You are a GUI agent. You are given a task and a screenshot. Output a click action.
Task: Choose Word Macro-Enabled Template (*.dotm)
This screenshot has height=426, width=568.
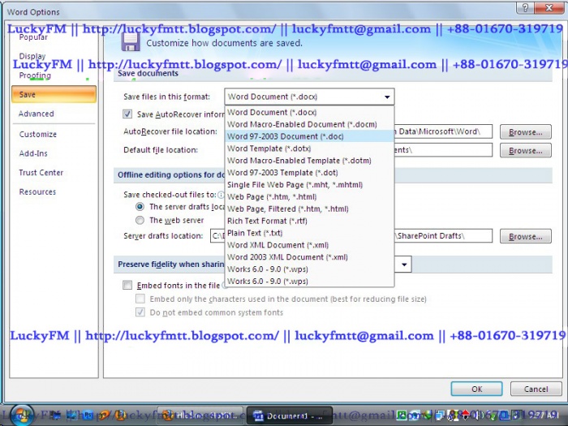pyautogui.click(x=309, y=161)
